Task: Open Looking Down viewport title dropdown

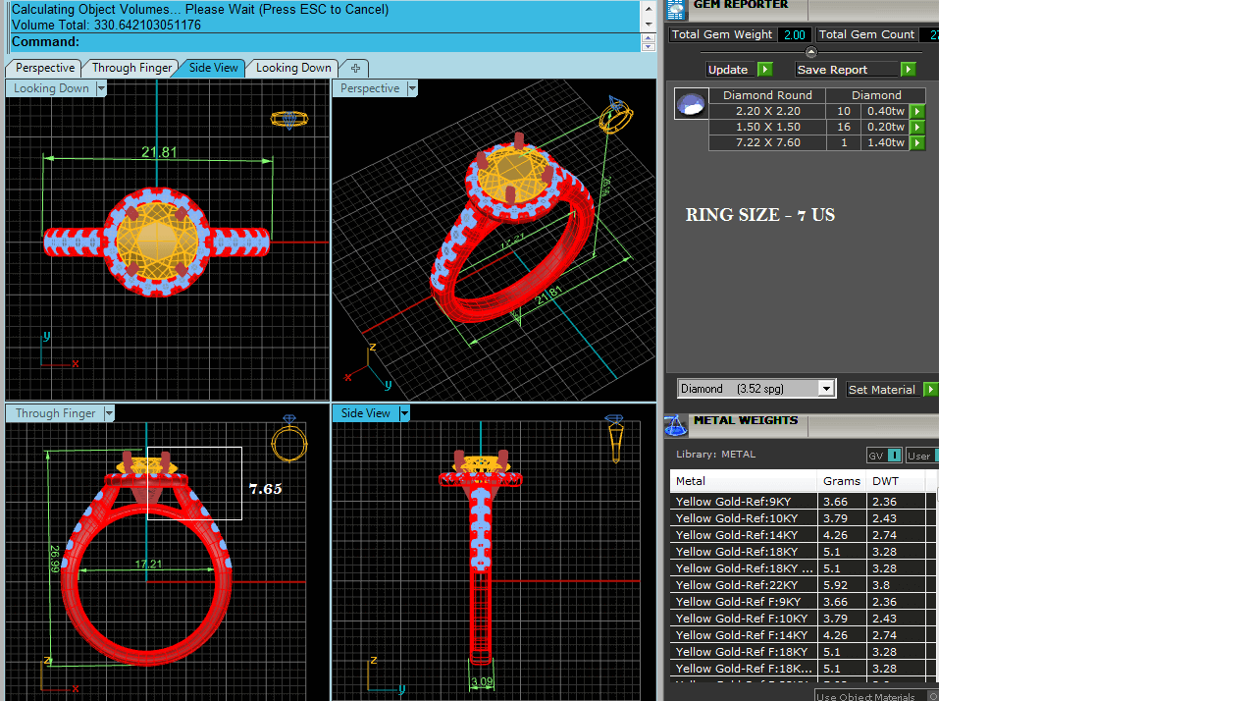Action: pos(101,88)
